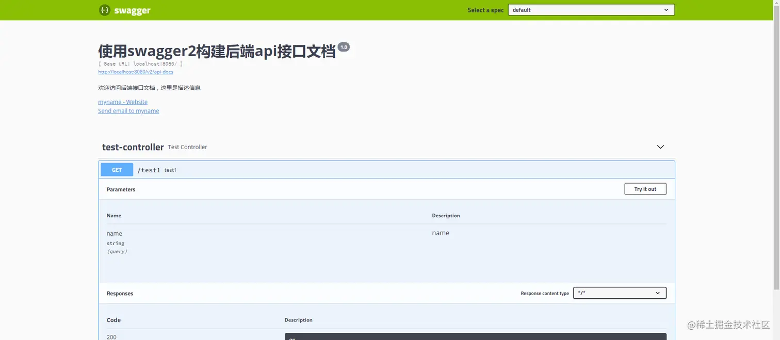
Task: Click the page title '使用swagger2构建后端api接口文档'
Action: [x=217, y=51]
